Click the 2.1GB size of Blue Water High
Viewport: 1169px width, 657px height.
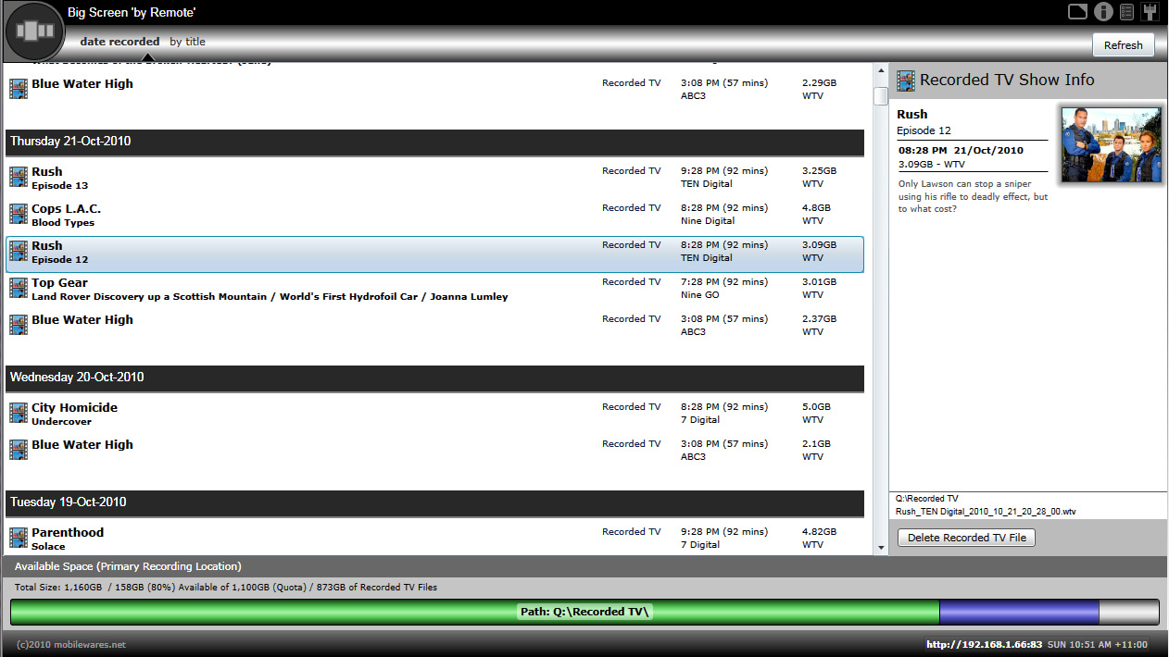click(816, 444)
